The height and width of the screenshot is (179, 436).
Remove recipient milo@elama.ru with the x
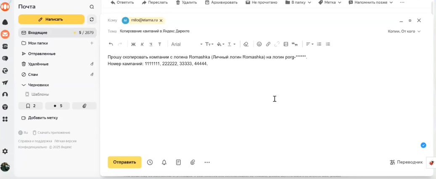(x=161, y=21)
